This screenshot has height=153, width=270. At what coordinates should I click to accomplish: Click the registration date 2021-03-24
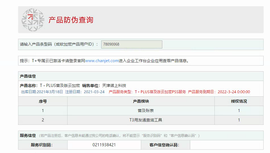94,92
